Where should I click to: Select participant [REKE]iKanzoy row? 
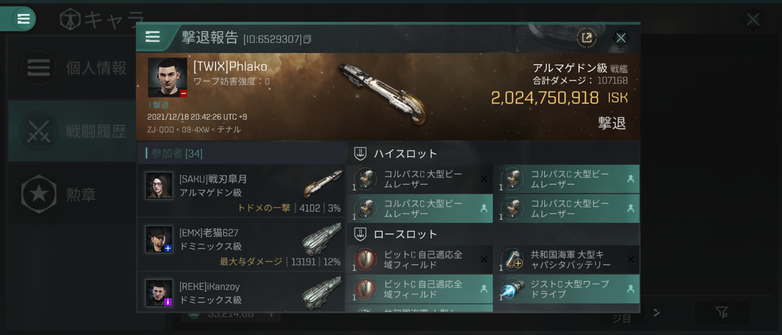[241, 293]
